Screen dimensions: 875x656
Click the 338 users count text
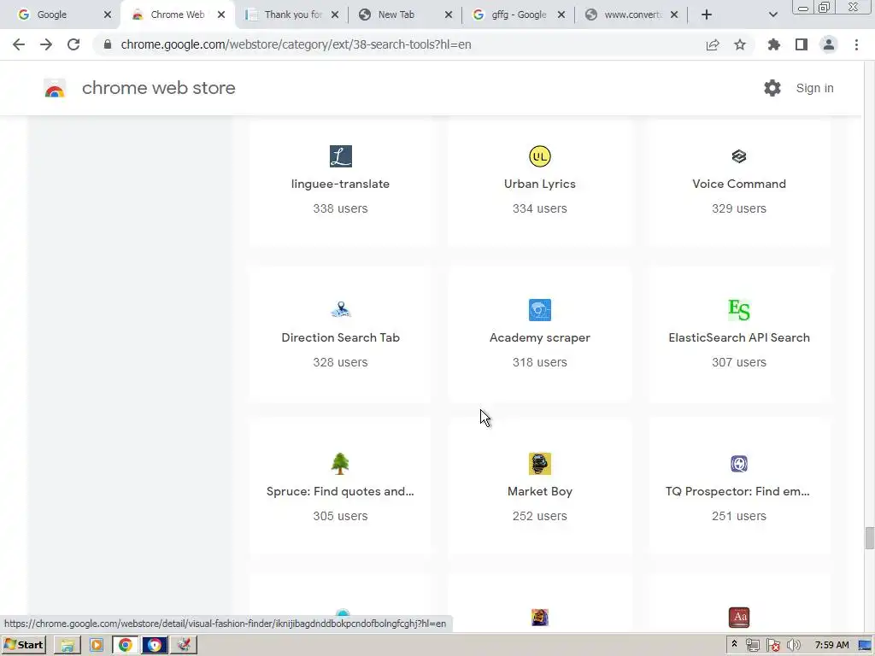point(340,208)
